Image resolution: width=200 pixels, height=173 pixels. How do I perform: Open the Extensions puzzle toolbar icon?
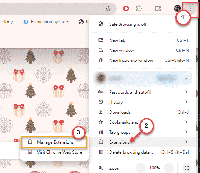(139, 9)
